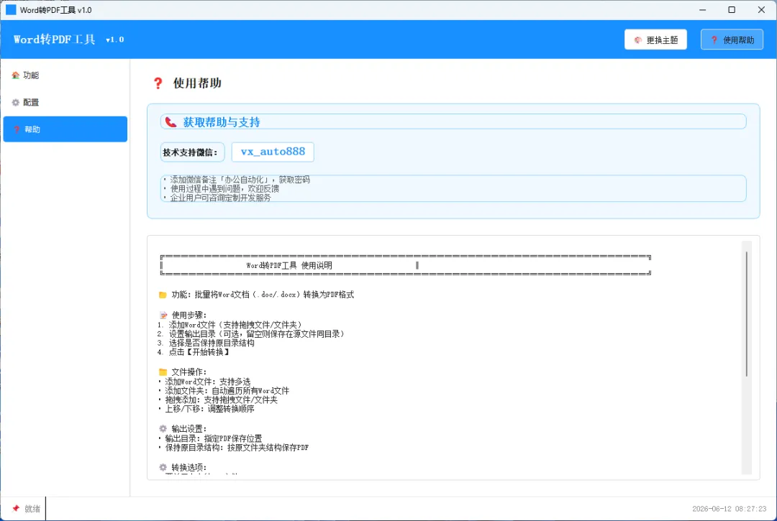Click the house icon beside 功能
This screenshot has width=777, height=521.
pyautogui.click(x=15, y=75)
